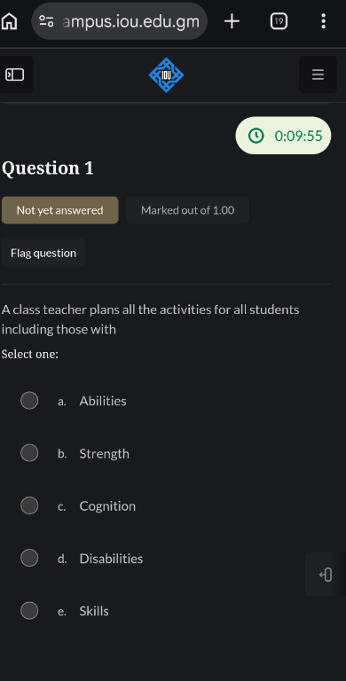Open the browser three-dot menu
Image resolution: width=346 pixels, height=681 pixels.
tap(323, 21)
